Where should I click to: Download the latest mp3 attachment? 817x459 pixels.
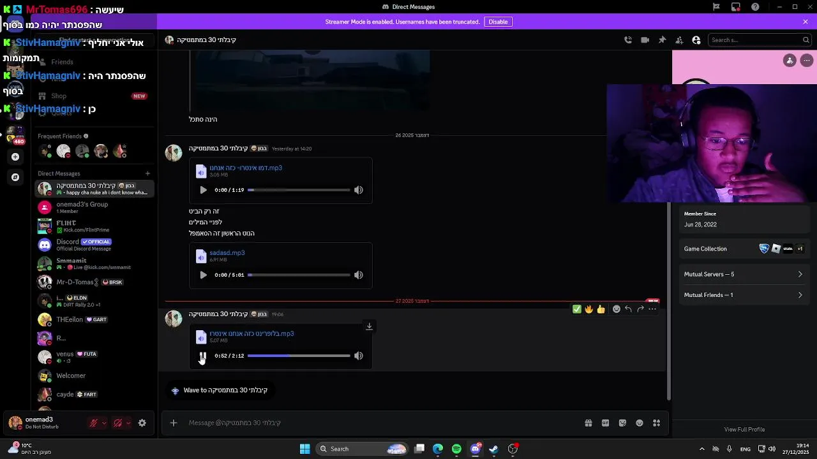(369, 326)
